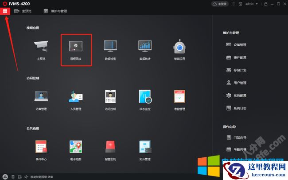Open 系统日志 system log

[x=236, y=108]
